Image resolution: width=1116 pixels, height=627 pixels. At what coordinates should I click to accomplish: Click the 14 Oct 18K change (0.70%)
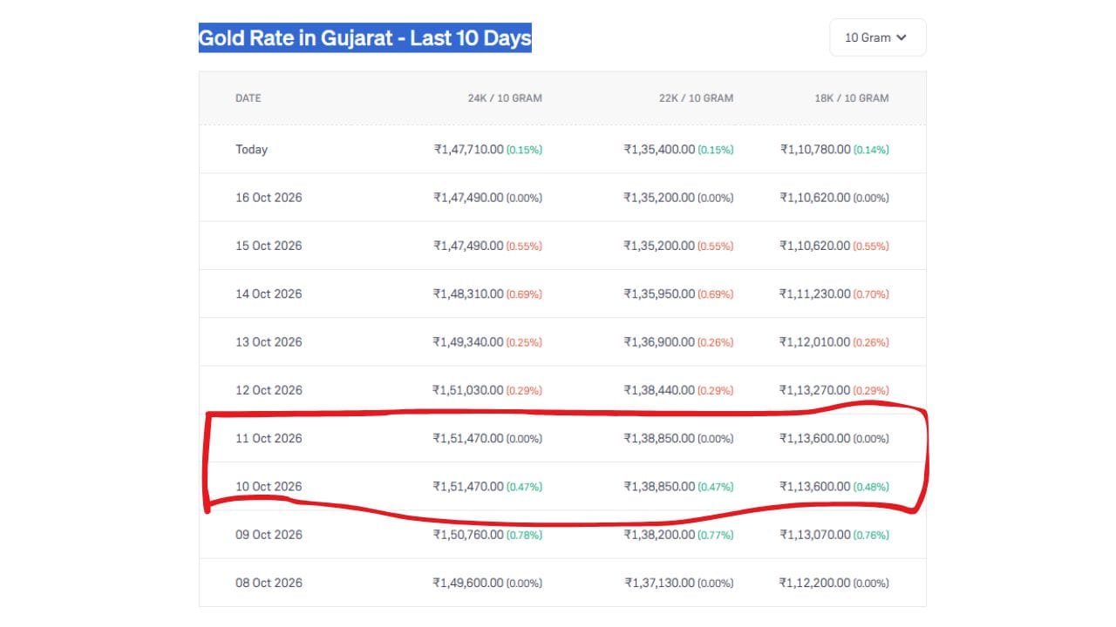click(x=871, y=294)
